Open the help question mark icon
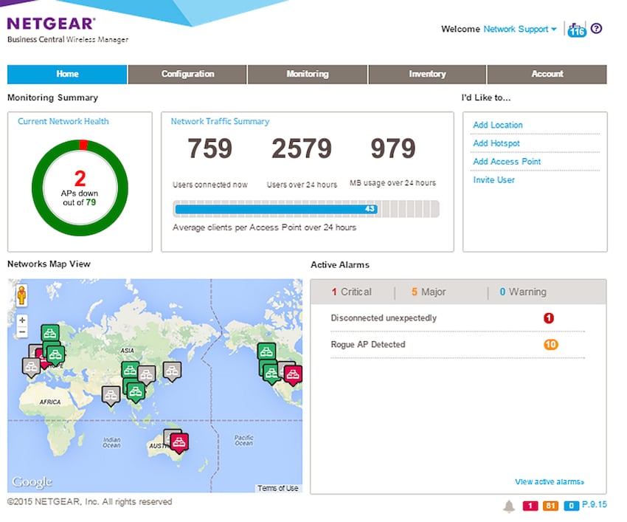This screenshot has height=522, width=627. (x=596, y=29)
